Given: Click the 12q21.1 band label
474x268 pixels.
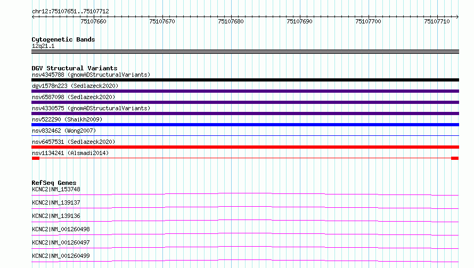Looking at the screenshot, I should [x=43, y=46].
